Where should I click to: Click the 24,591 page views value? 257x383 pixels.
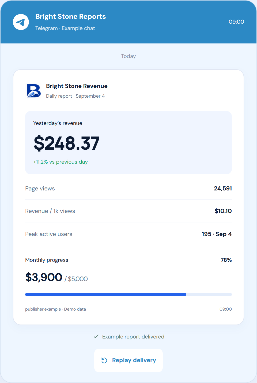(x=223, y=189)
